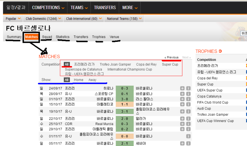Expand plus icon for 15/10/17 match
247x146 pixels.
[182, 104]
